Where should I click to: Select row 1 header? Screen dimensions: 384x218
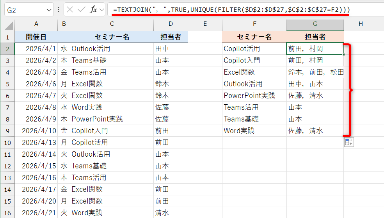[7, 37]
